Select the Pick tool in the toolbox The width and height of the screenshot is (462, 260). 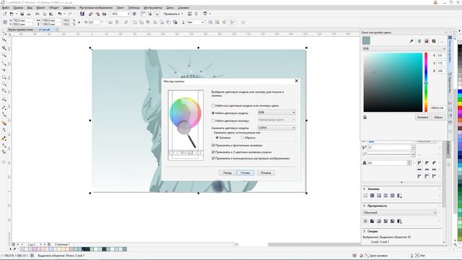(4, 32)
